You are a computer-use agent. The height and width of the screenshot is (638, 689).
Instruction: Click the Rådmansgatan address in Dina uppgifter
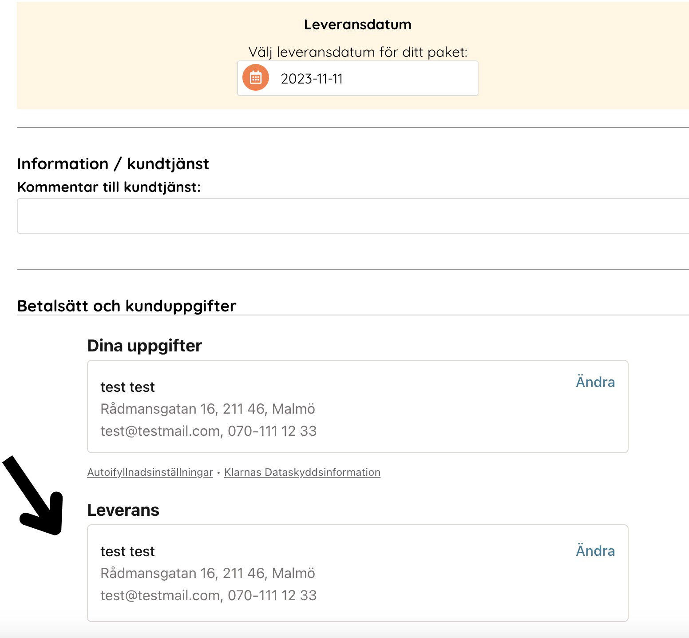coord(207,409)
